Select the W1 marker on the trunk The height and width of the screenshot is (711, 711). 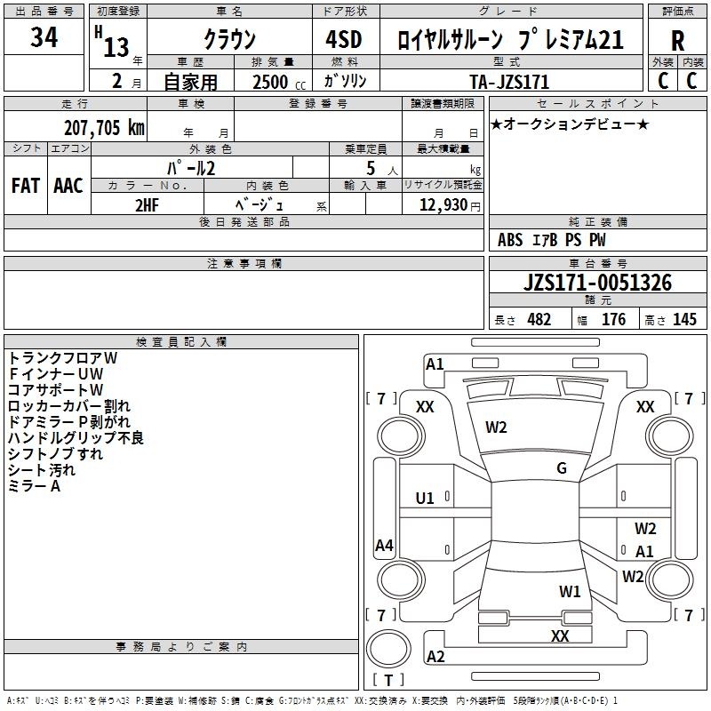click(x=570, y=591)
